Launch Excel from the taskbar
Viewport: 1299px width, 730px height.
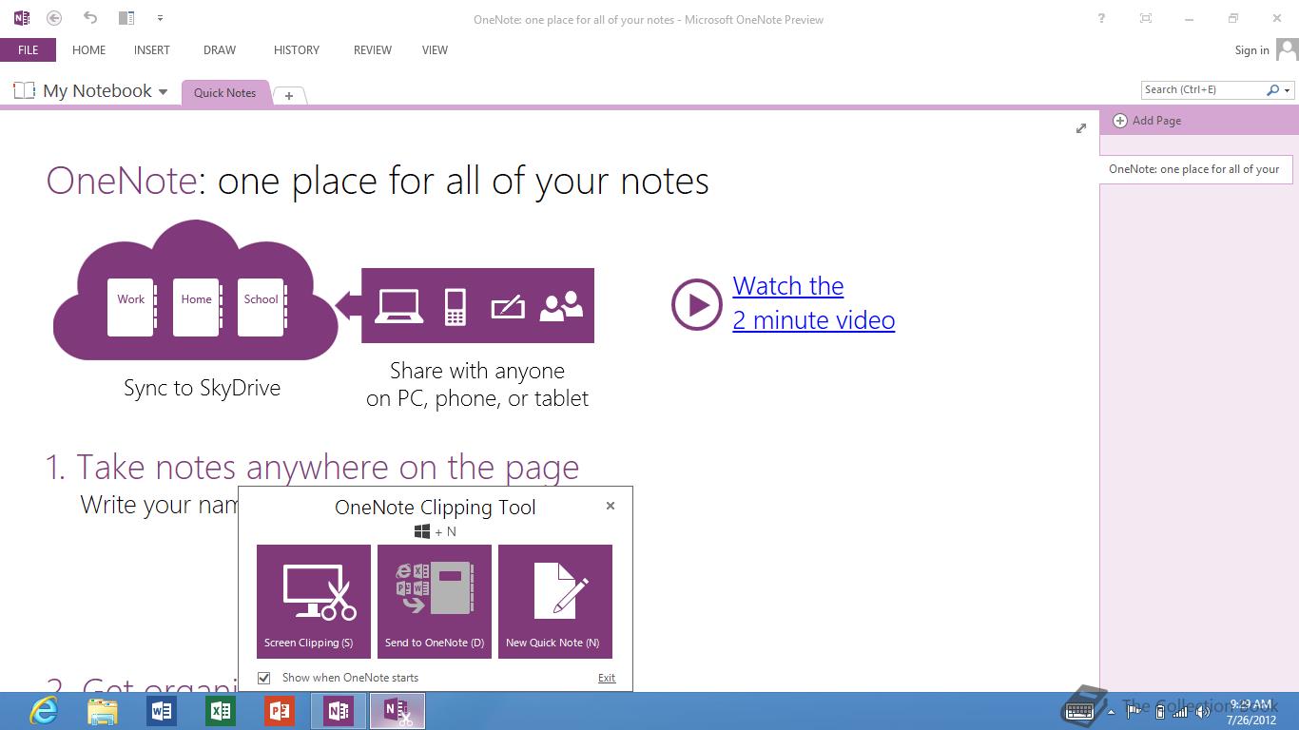(221, 711)
